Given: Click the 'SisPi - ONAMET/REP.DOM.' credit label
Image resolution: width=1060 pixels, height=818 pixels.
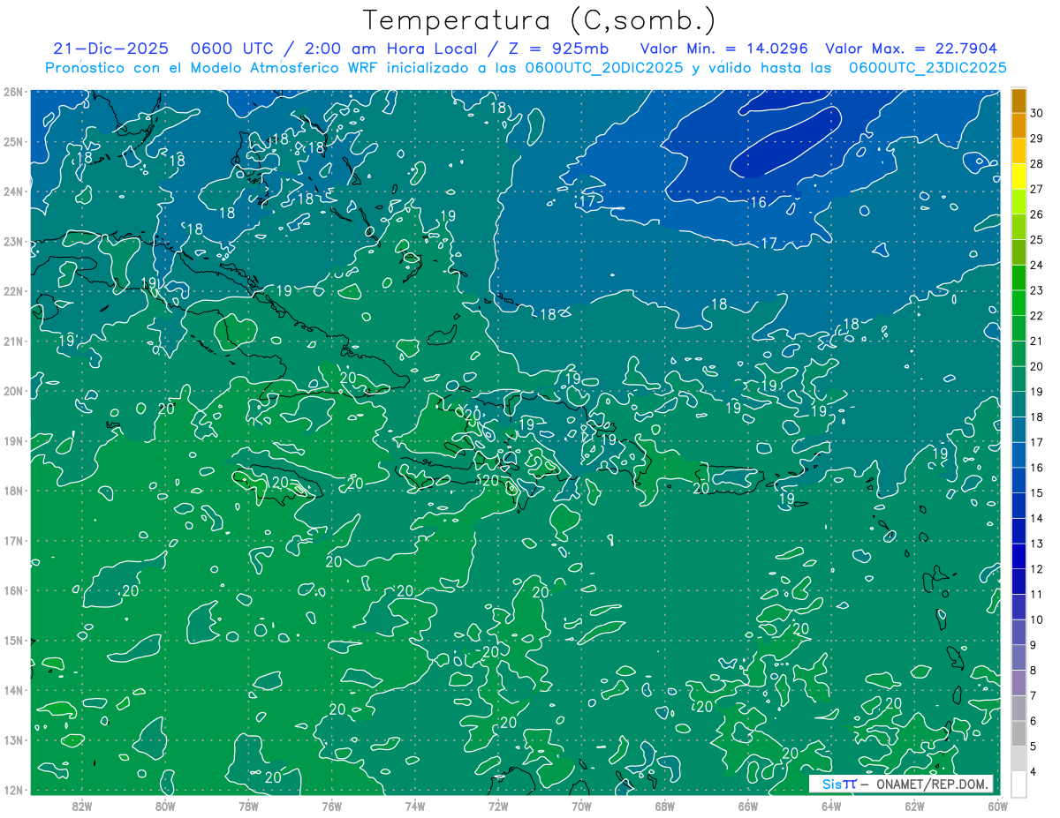Looking at the screenshot, I should [x=901, y=784].
